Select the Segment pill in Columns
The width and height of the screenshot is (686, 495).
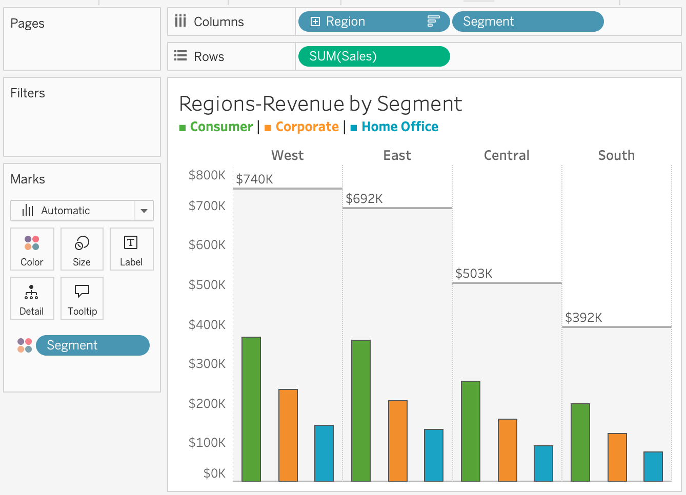pyautogui.click(x=528, y=22)
